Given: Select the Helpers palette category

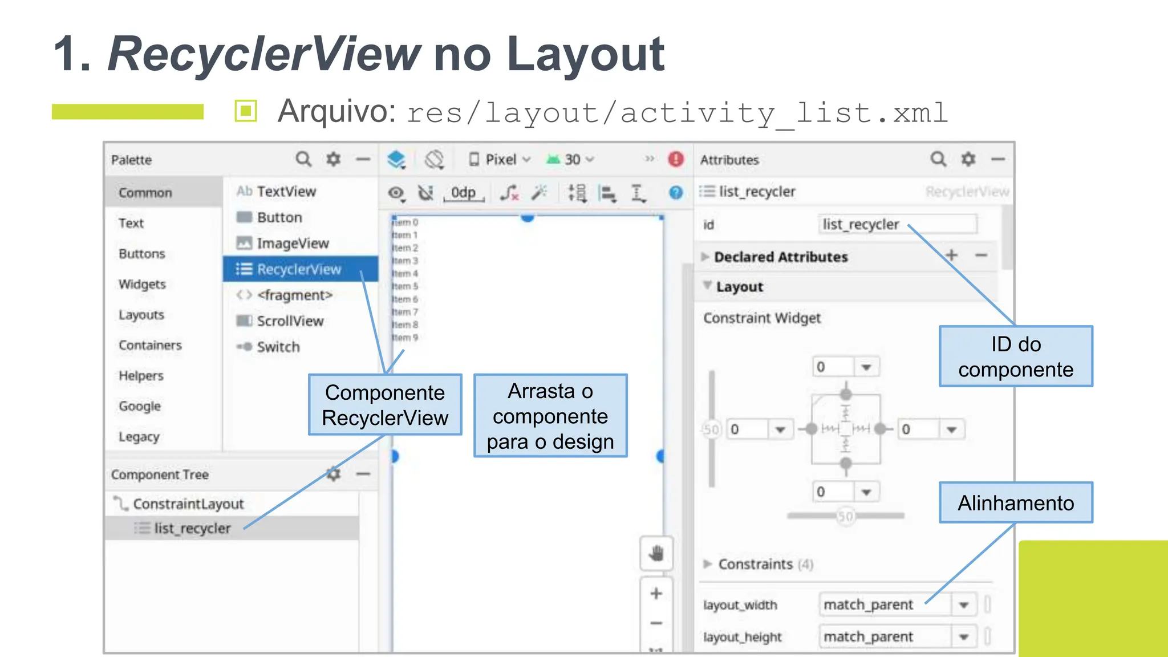Looking at the screenshot, I should pos(164,376).
